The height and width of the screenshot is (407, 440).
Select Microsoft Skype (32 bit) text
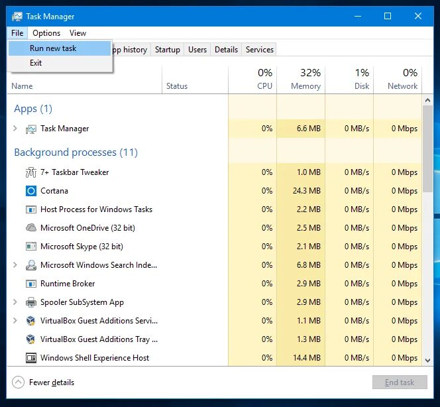[82, 247]
